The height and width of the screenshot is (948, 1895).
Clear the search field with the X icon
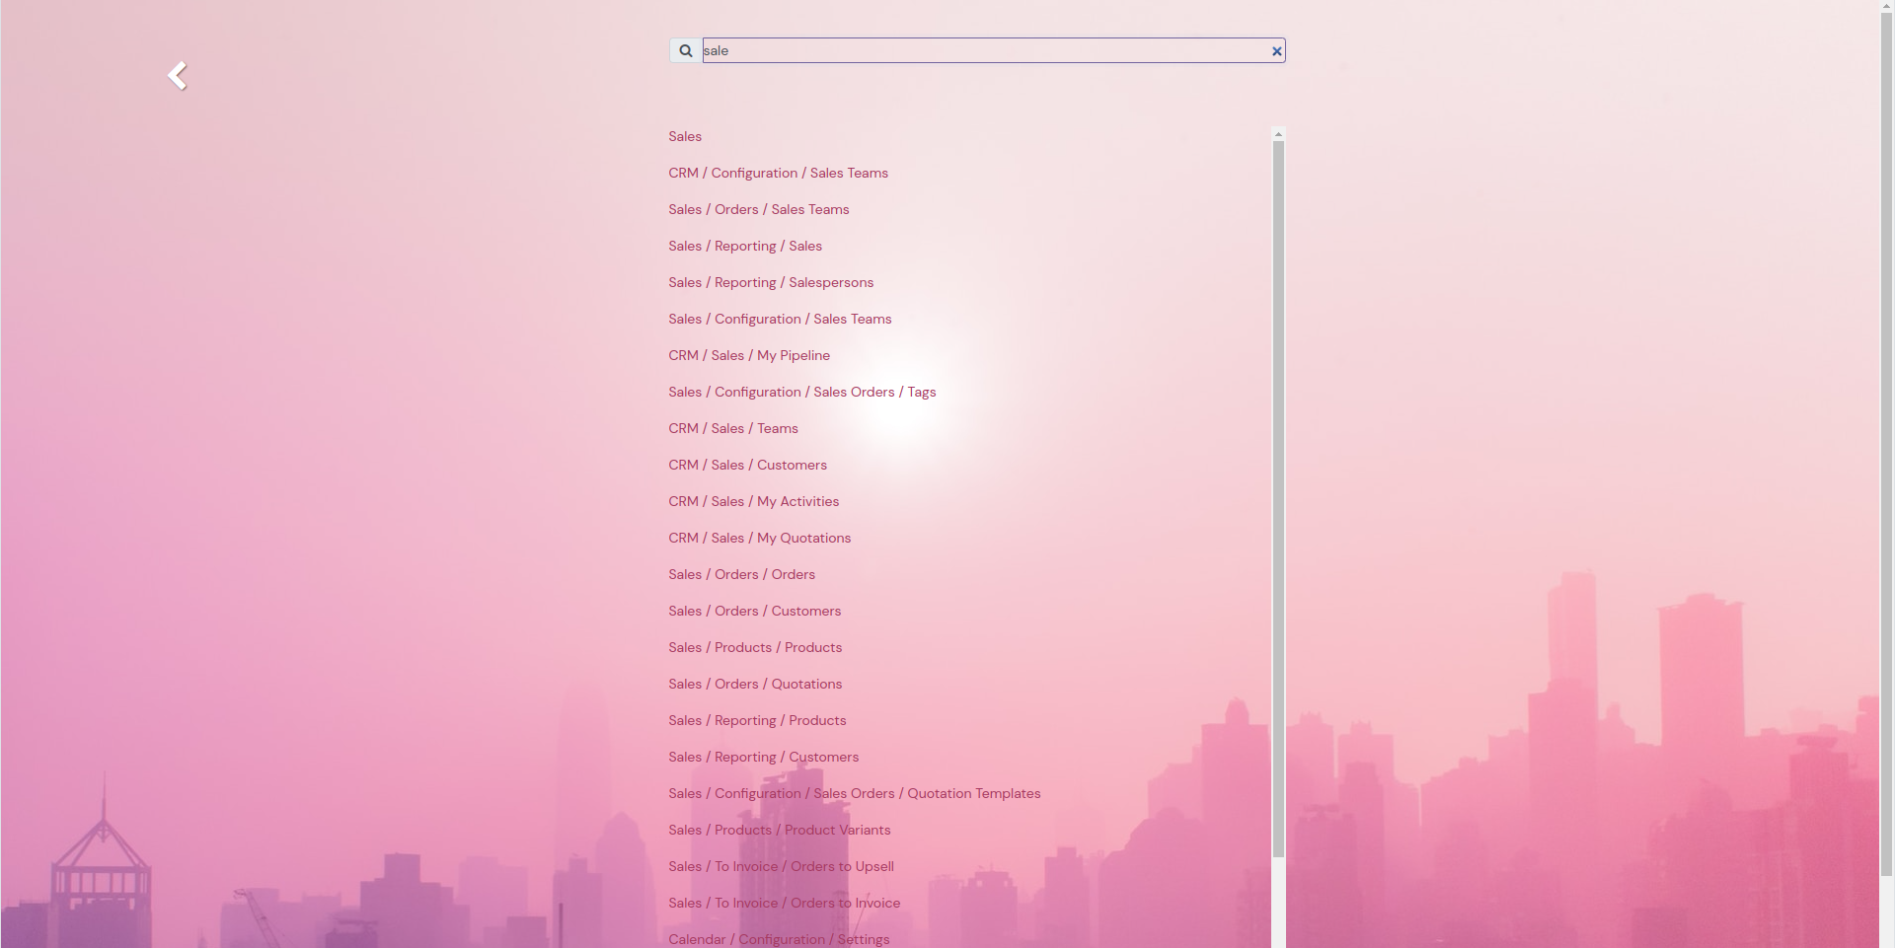click(1276, 50)
